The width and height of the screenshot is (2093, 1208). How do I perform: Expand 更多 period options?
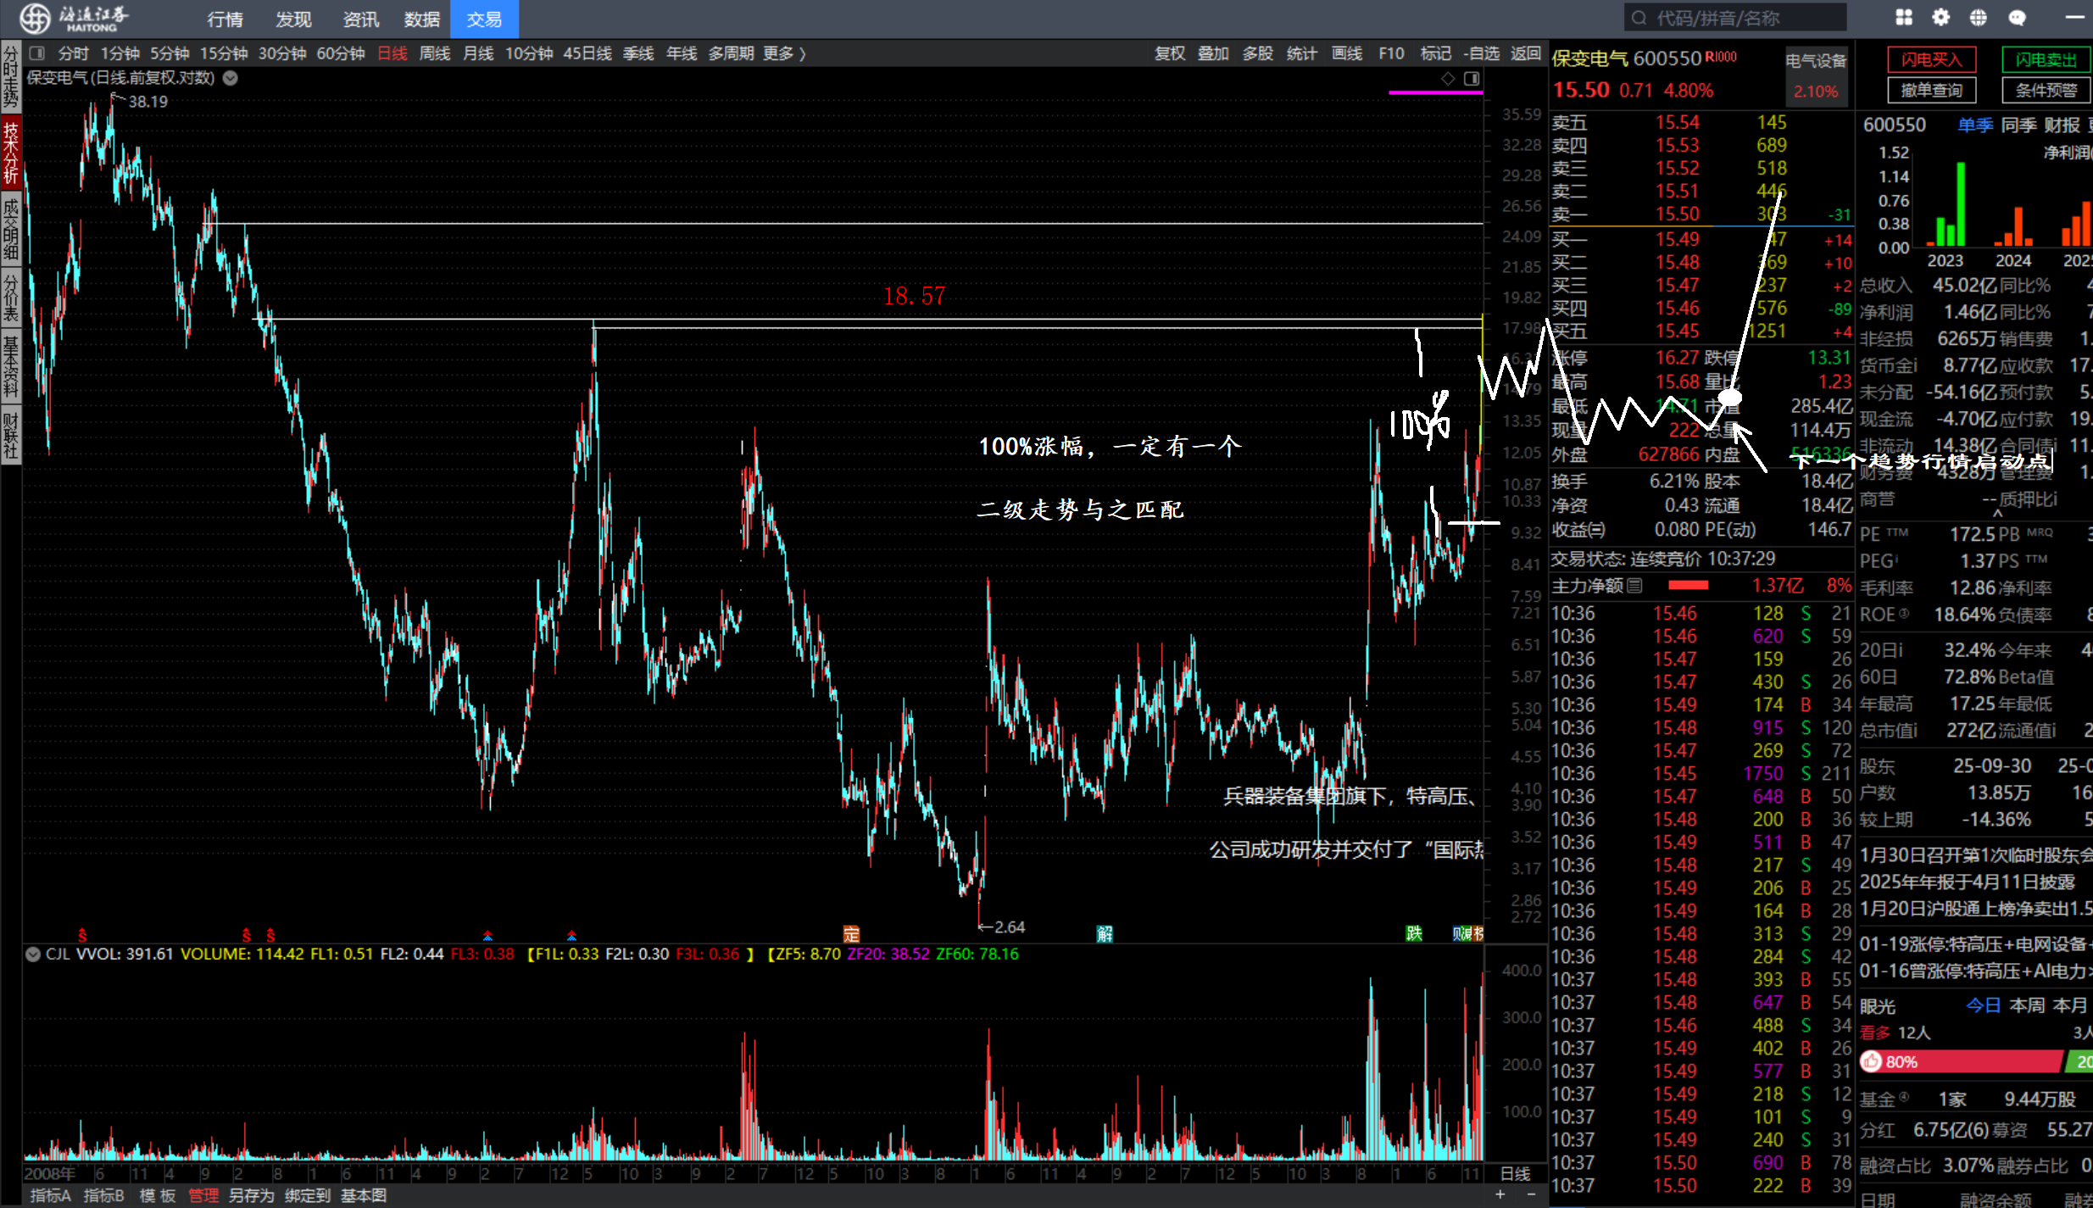point(783,53)
